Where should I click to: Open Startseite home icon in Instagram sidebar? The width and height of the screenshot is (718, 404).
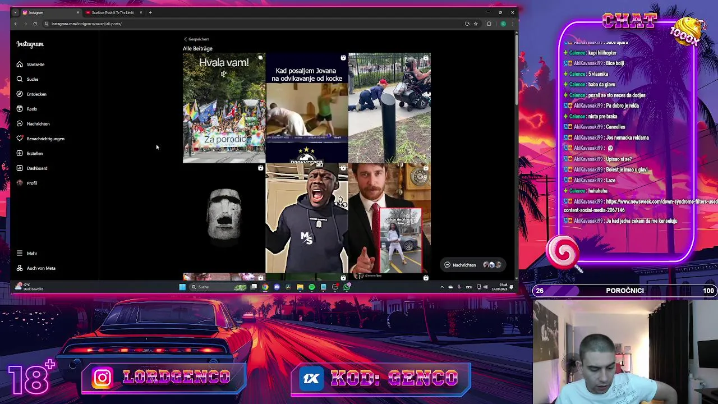tap(20, 65)
